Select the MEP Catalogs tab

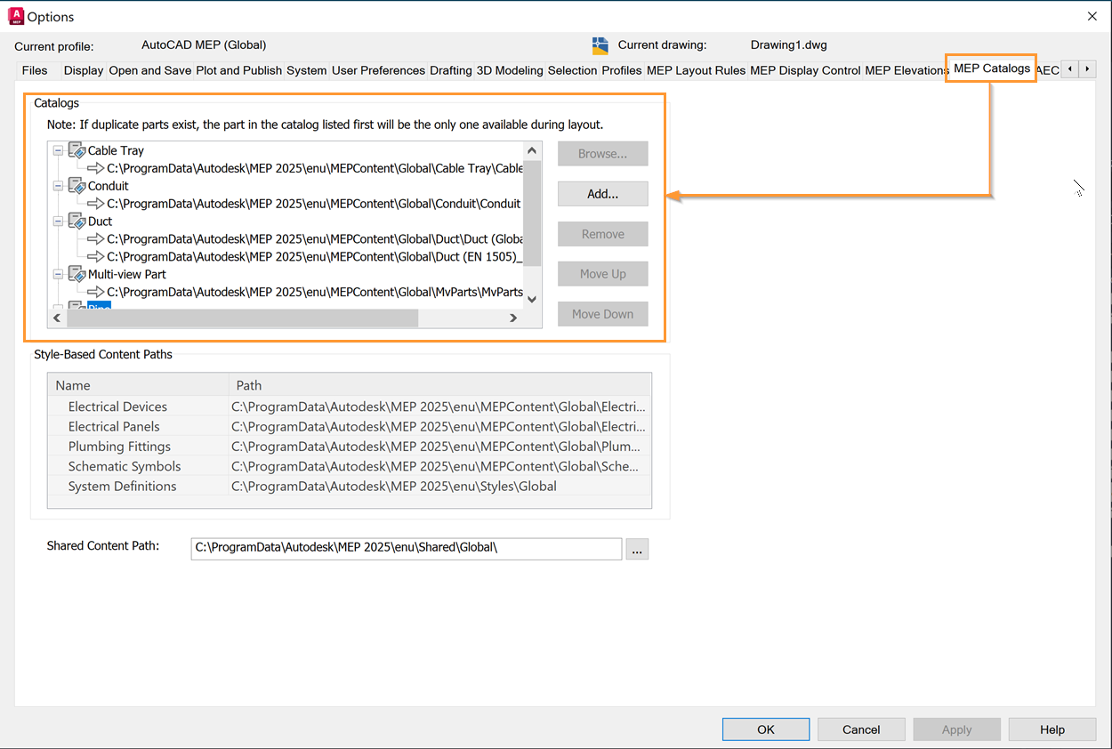point(991,68)
